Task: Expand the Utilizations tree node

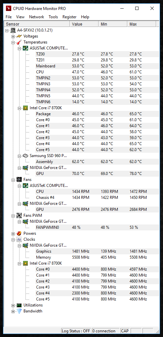Action: pyautogui.click(x=13, y=305)
